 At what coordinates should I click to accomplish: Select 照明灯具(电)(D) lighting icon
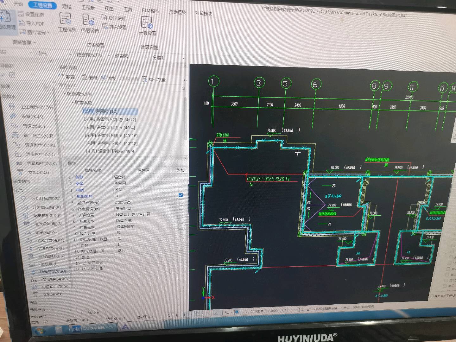tap(23, 199)
